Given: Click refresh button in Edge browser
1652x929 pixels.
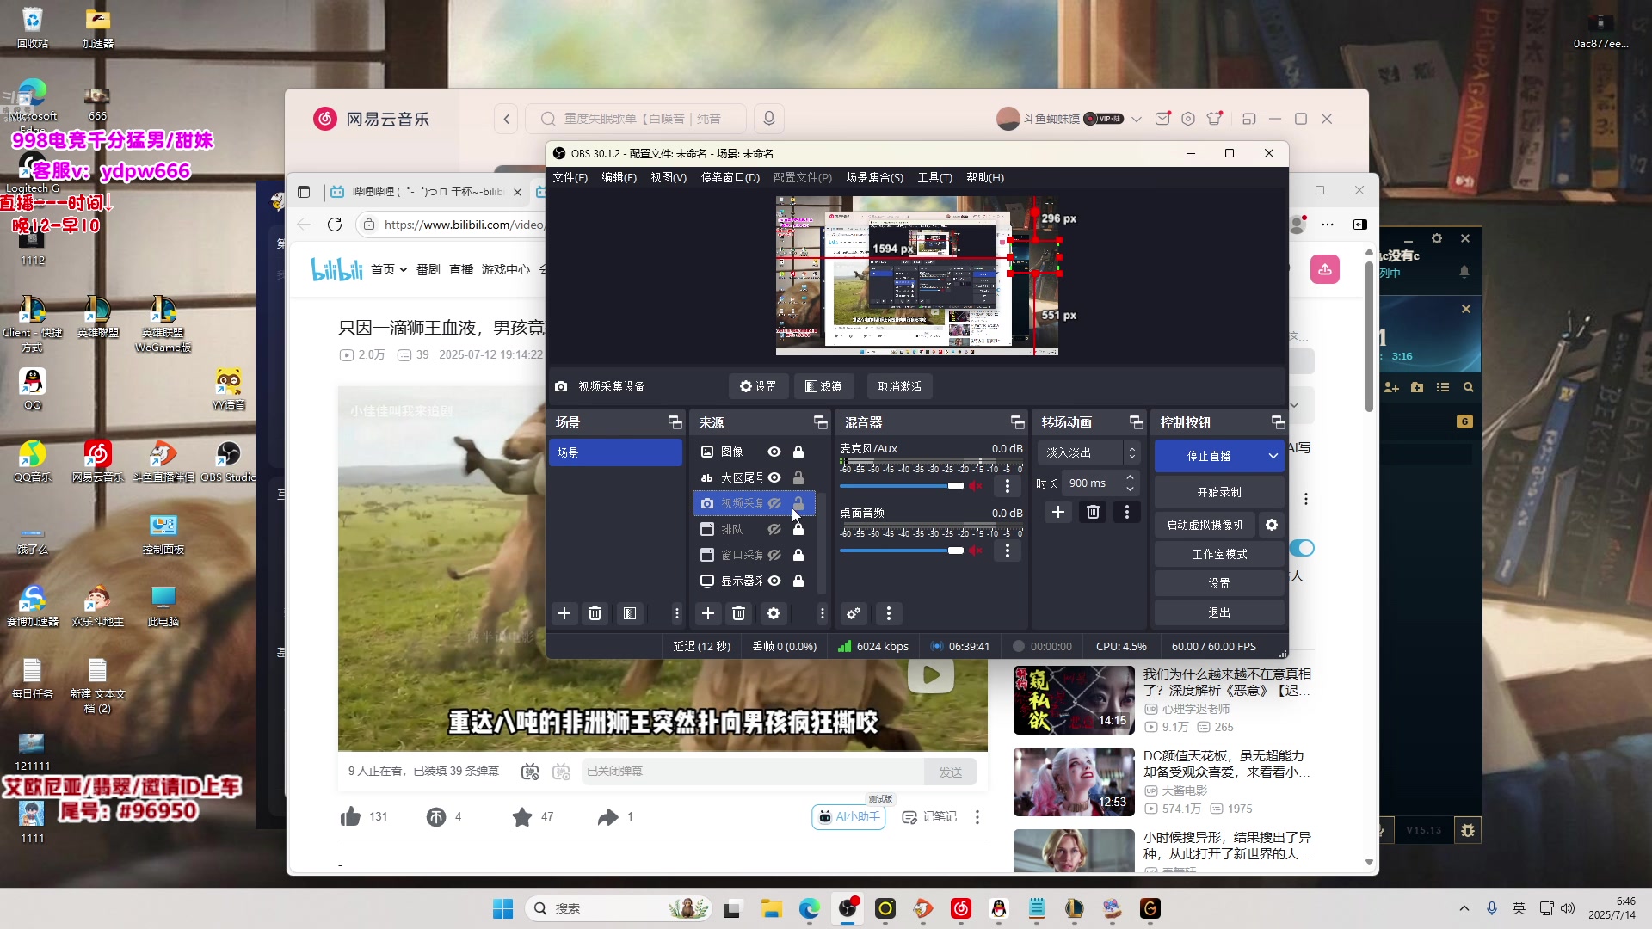Looking at the screenshot, I should (x=335, y=225).
